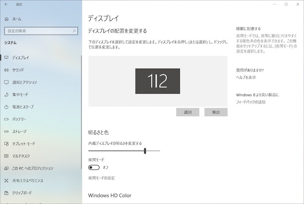304x204 pixels.
Task: Click the Windows HD Color heading
Action: click(110, 195)
